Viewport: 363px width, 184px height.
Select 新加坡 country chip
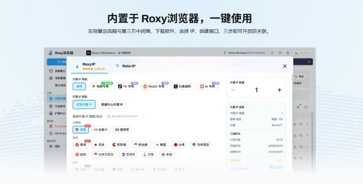coord(141,145)
